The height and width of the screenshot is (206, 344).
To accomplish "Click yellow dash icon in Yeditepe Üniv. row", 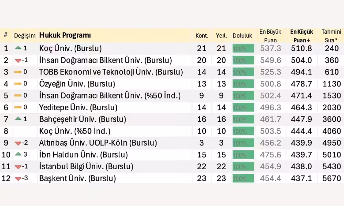I will pos(18,107).
